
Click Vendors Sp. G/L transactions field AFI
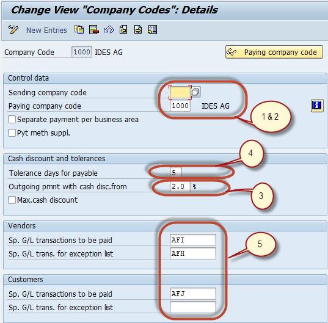coord(193,240)
